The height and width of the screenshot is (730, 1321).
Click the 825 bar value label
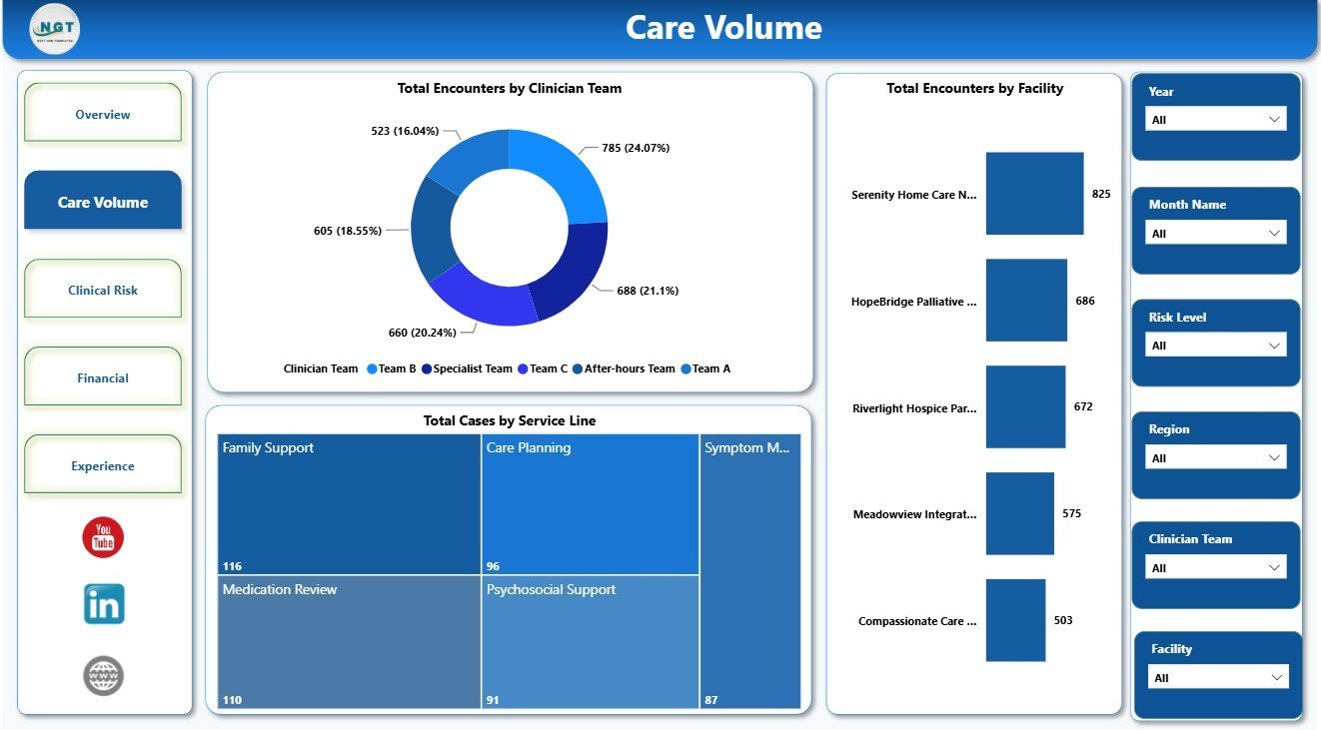tap(1101, 194)
